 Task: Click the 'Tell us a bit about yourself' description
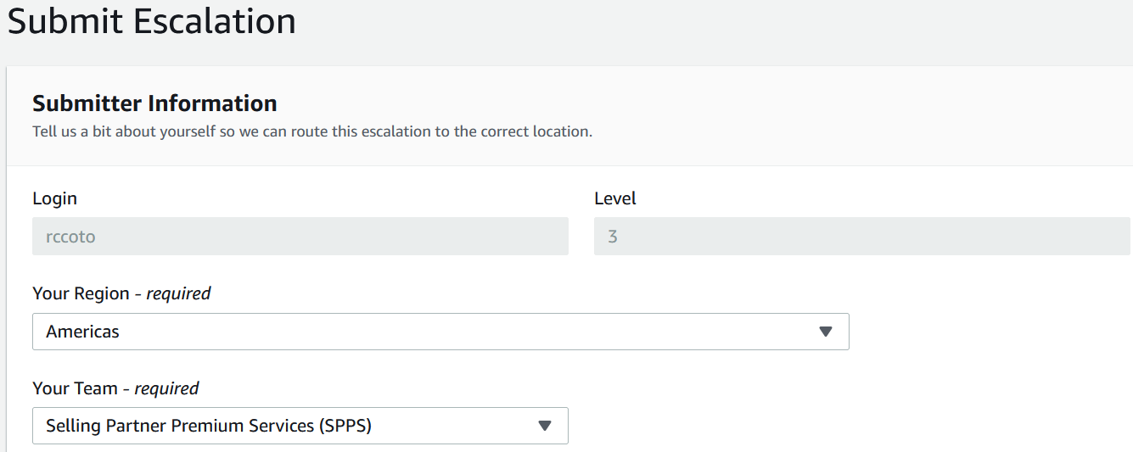click(x=312, y=131)
